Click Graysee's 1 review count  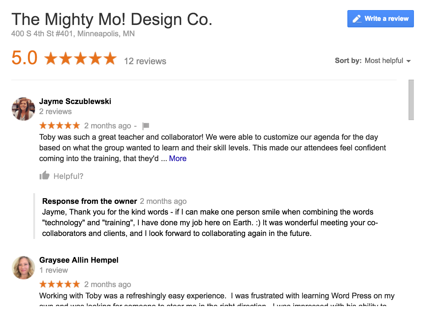(54, 270)
